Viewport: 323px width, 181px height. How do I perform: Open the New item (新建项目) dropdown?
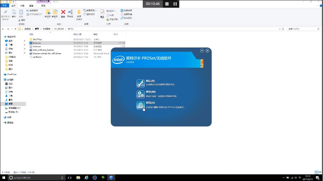(x=90, y=10)
